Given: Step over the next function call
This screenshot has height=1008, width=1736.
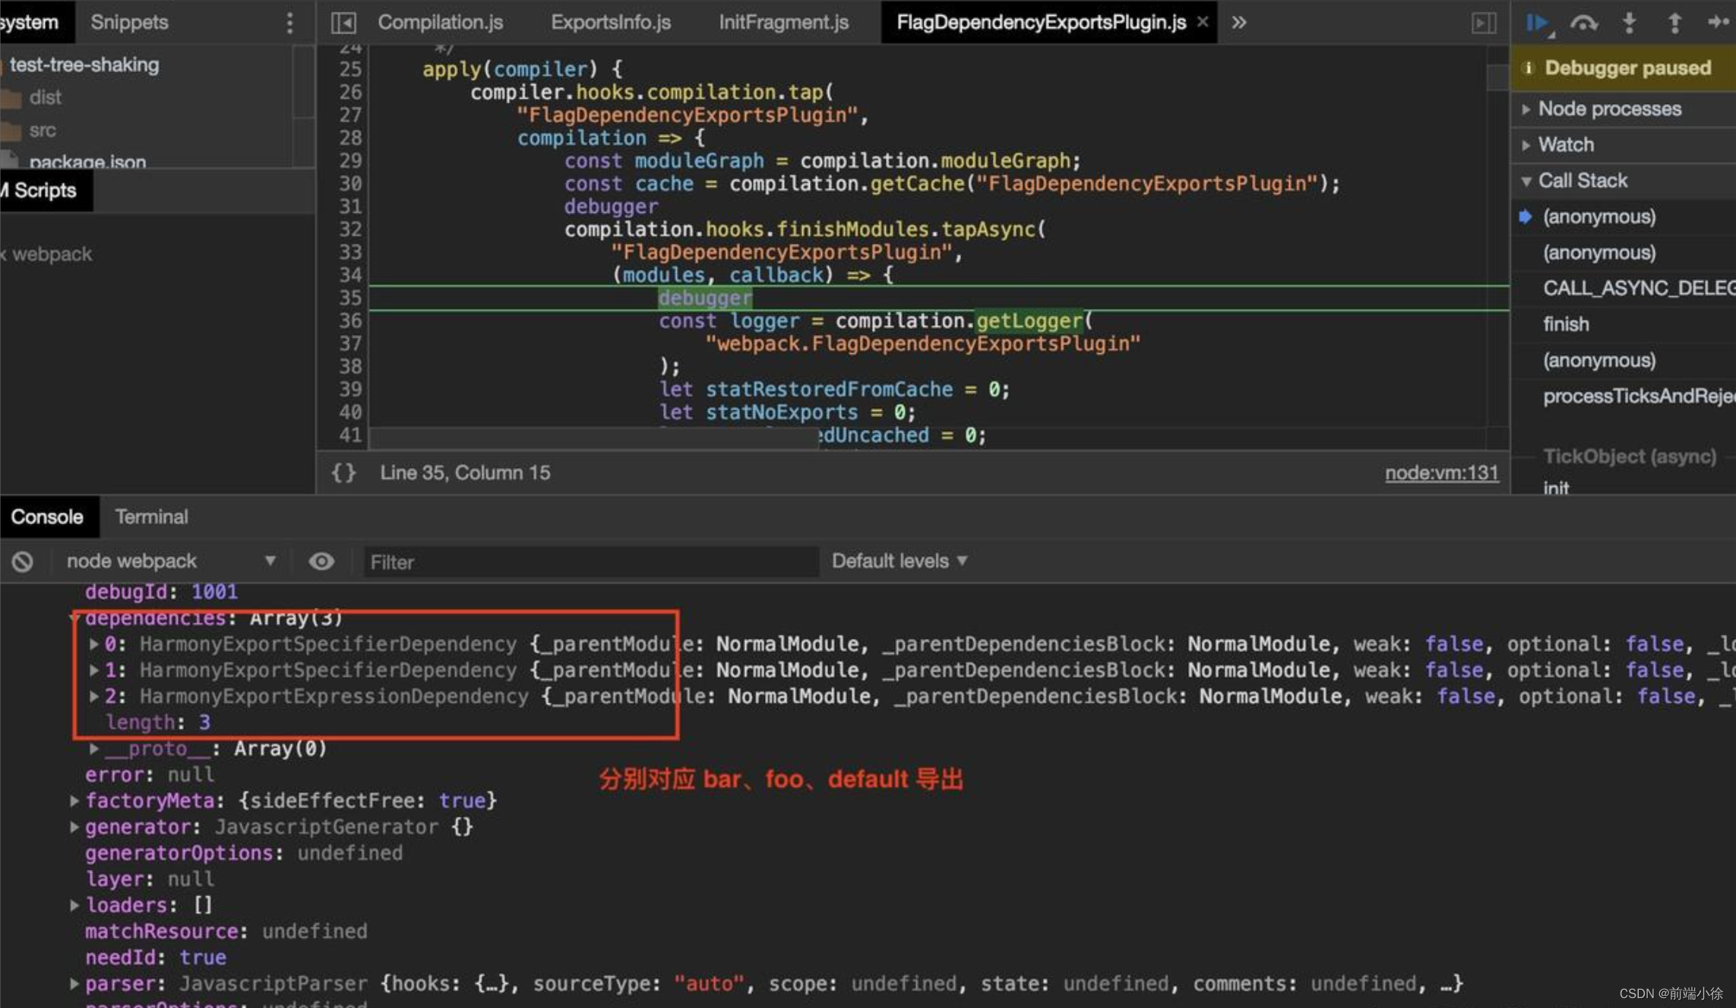Looking at the screenshot, I should [x=1583, y=23].
